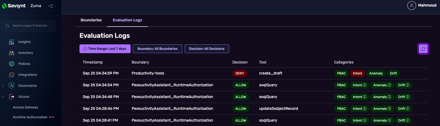Open Access Gateway submenu item
Viewport: 440px width, 126px height.
point(26,107)
